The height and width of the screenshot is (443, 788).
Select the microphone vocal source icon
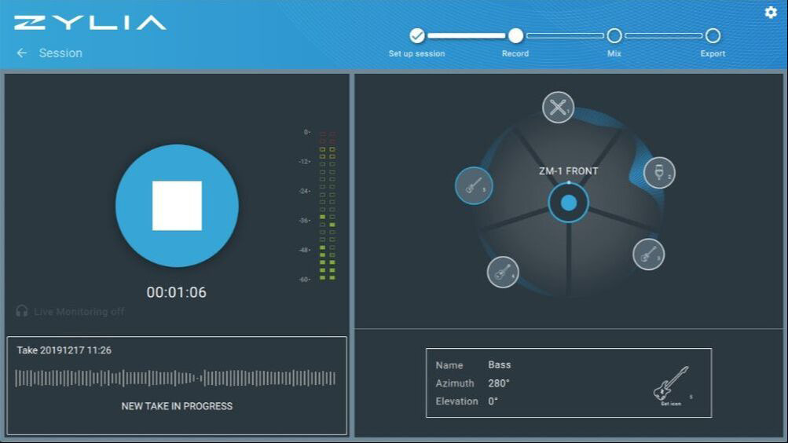(x=659, y=173)
